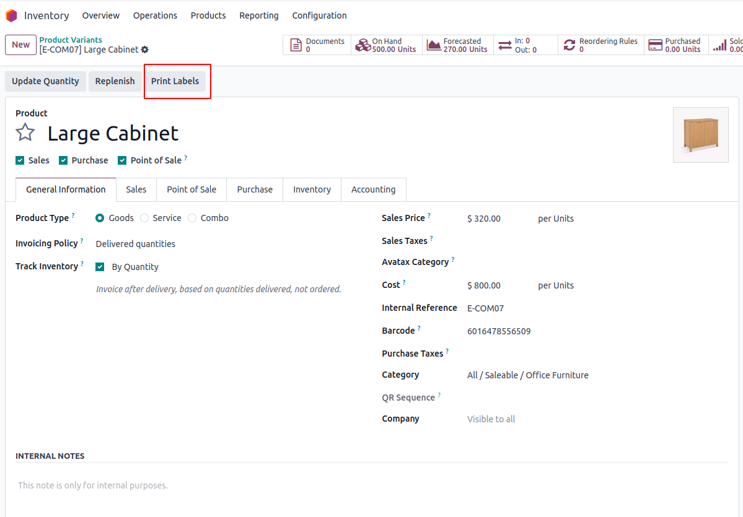
Task: Click the Forecasted chart icon
Action: click(434, 45)
